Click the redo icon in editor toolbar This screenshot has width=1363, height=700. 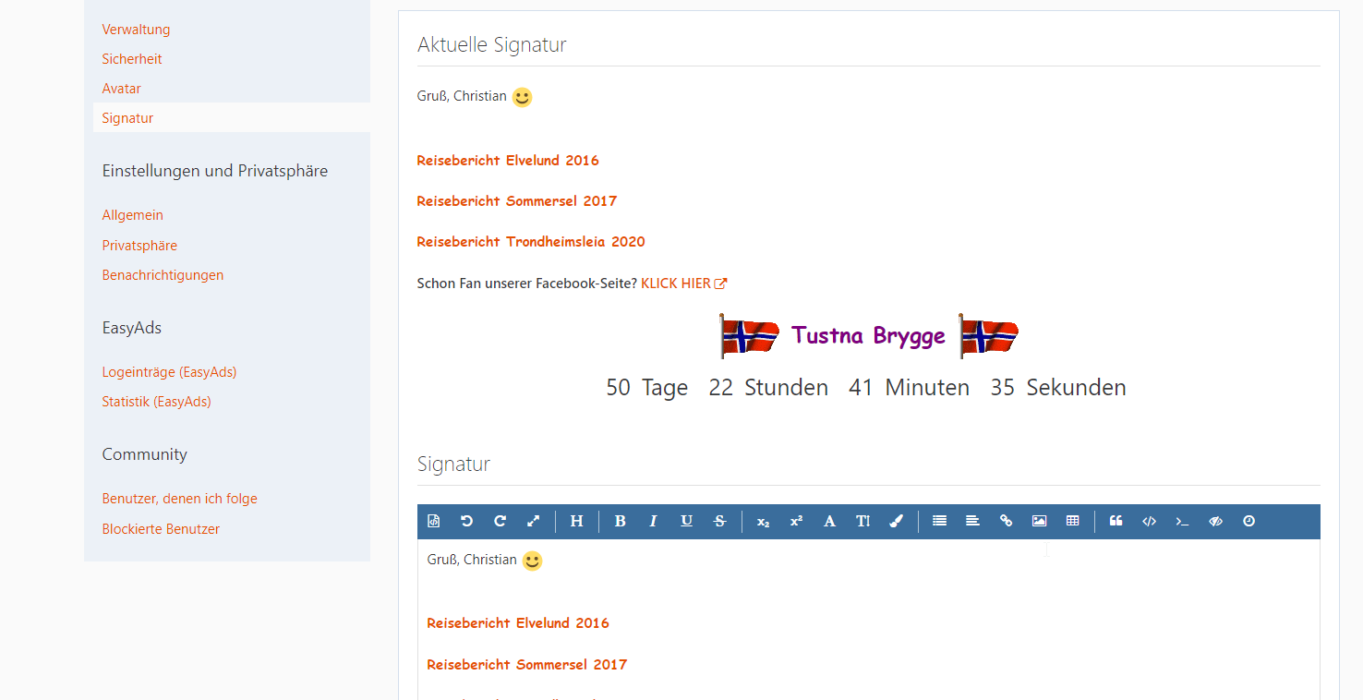(500, 522)
